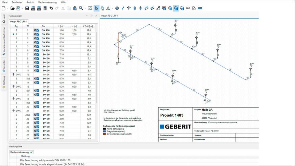Open the Dachentwässerung menu

click(x=47, y=2)
